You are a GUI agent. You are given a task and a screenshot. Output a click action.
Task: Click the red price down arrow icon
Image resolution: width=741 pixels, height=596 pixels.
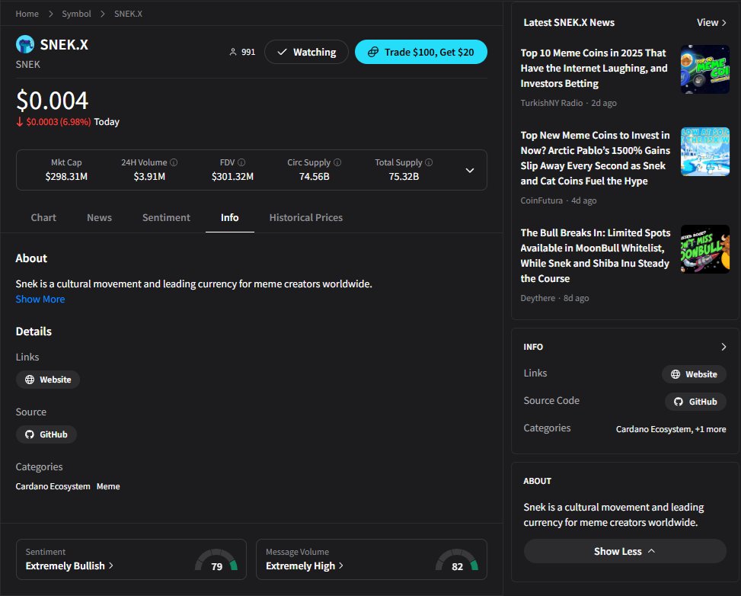19,122
